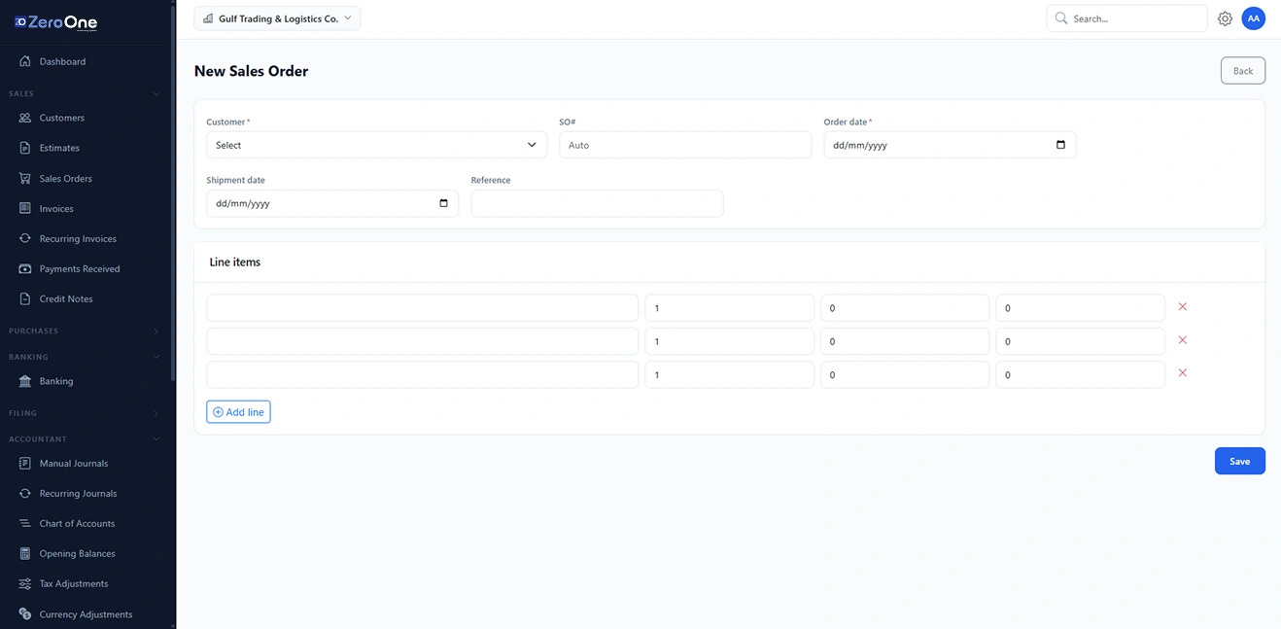This screenshot has height=629, width=1281.
Task: Click the Credit Notes icon
Action: pyautogui.click(x=25, y=298)
